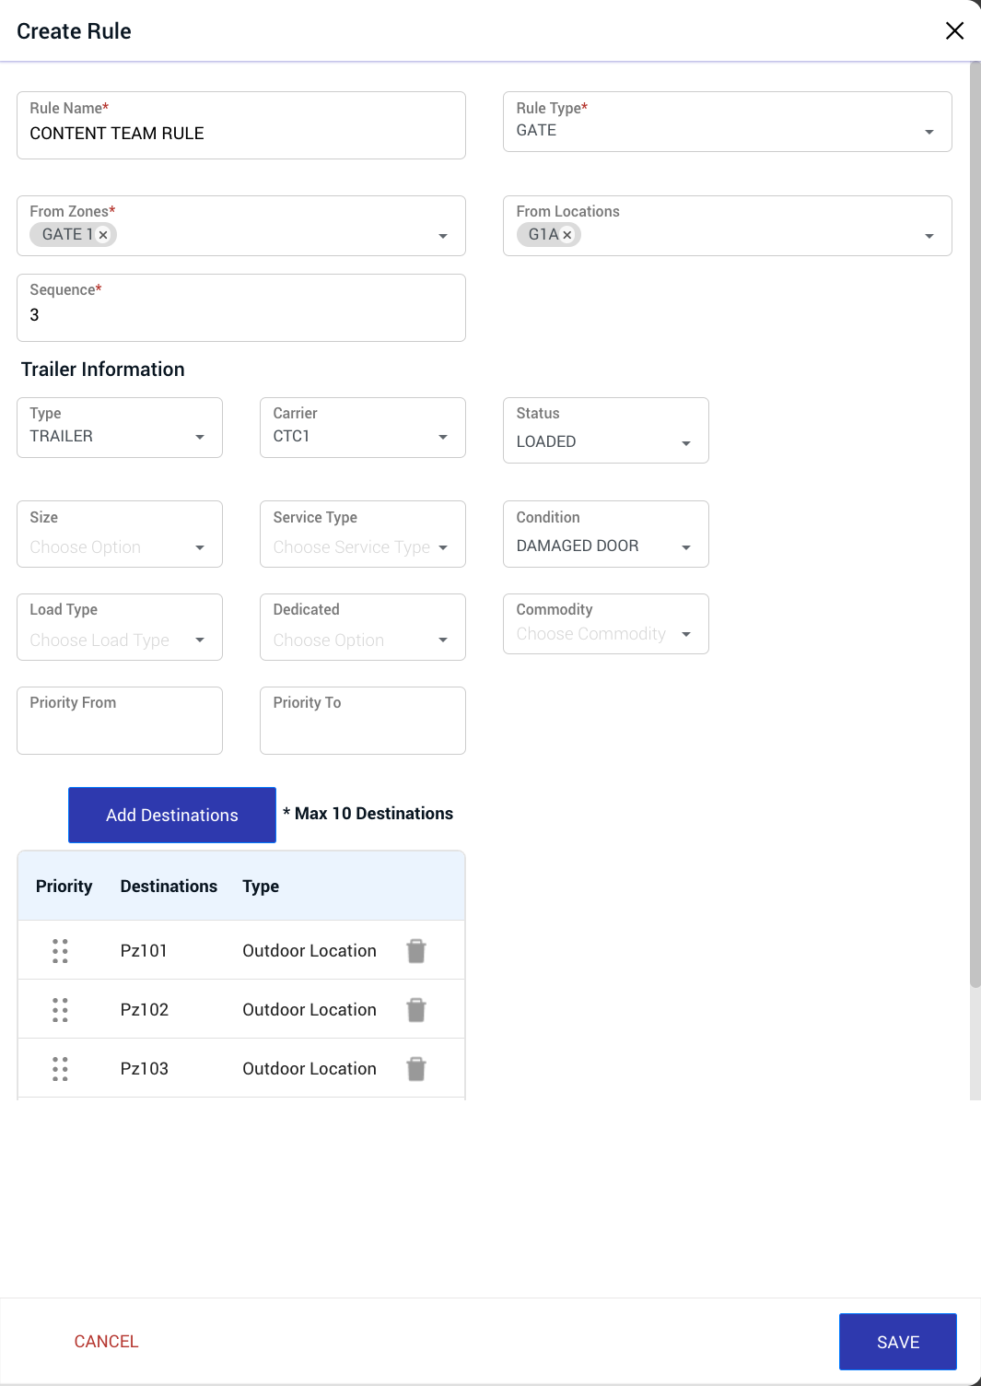Open the Load Type dropdown
The image size is (981, 1386).
pyautogui.click(x=120, y=628)
